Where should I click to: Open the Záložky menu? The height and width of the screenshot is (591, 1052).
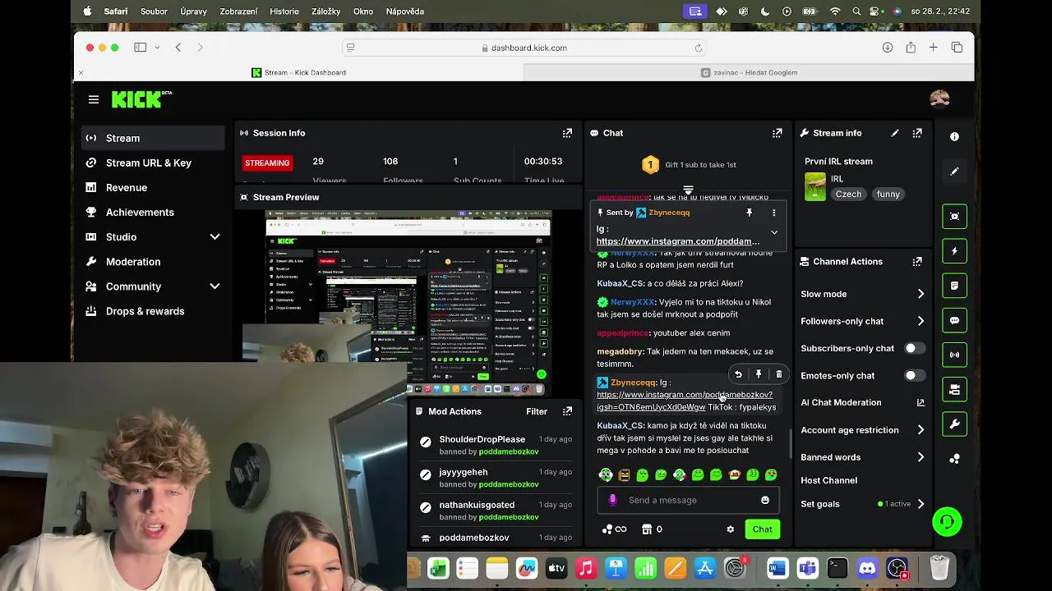[x=325, y=11]
